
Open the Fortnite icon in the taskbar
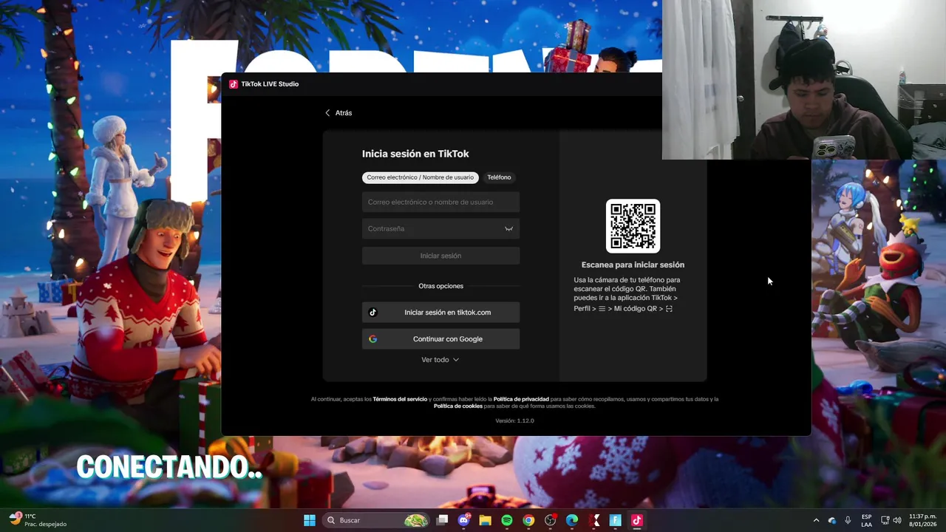coord(615,520)
